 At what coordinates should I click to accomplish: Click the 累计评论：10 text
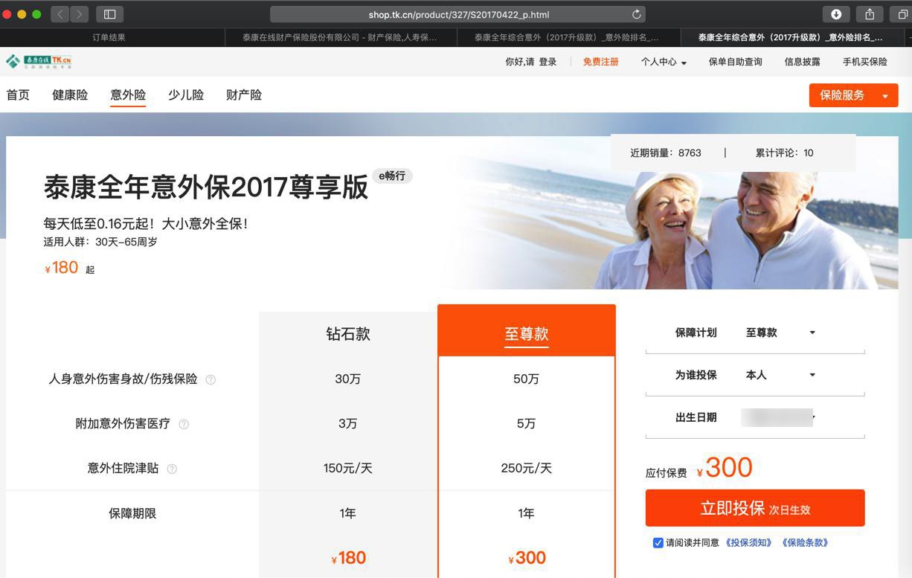tap(784, 152)
